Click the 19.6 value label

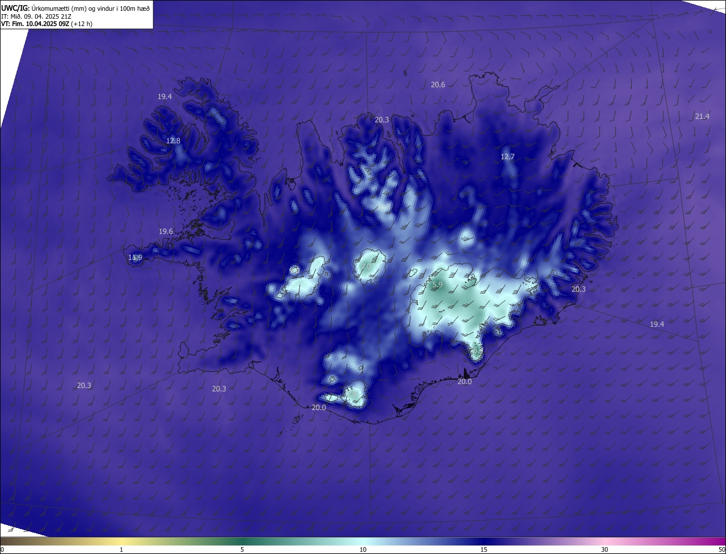coord(166,232)
